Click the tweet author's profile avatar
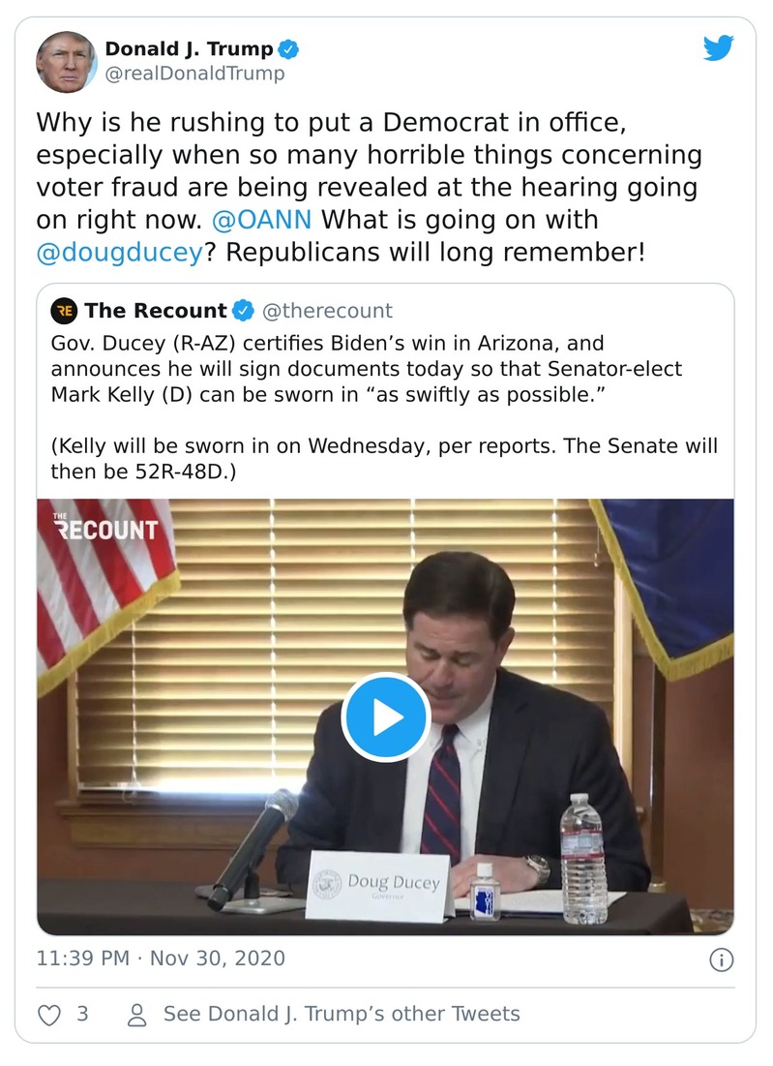Image resolution: width=773 pixels, height=1066 pixels. pos(66,61)
